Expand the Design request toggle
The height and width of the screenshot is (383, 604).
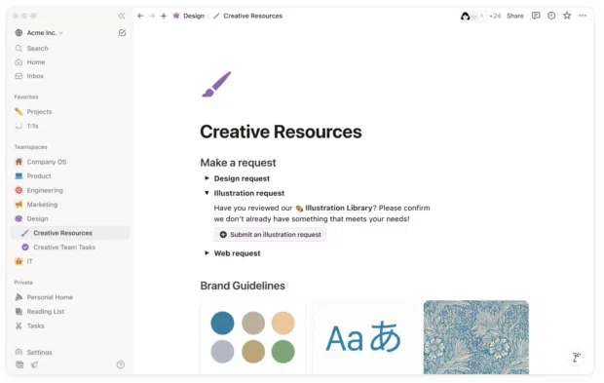point(207,178)
